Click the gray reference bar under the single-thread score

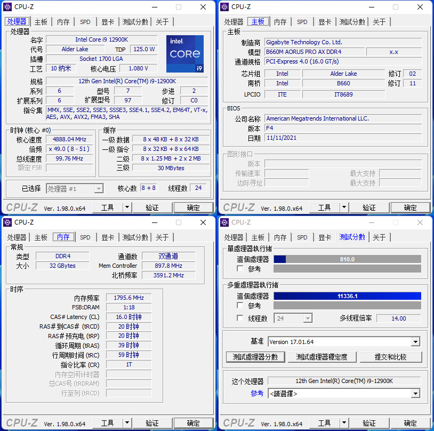coord(348,268)
